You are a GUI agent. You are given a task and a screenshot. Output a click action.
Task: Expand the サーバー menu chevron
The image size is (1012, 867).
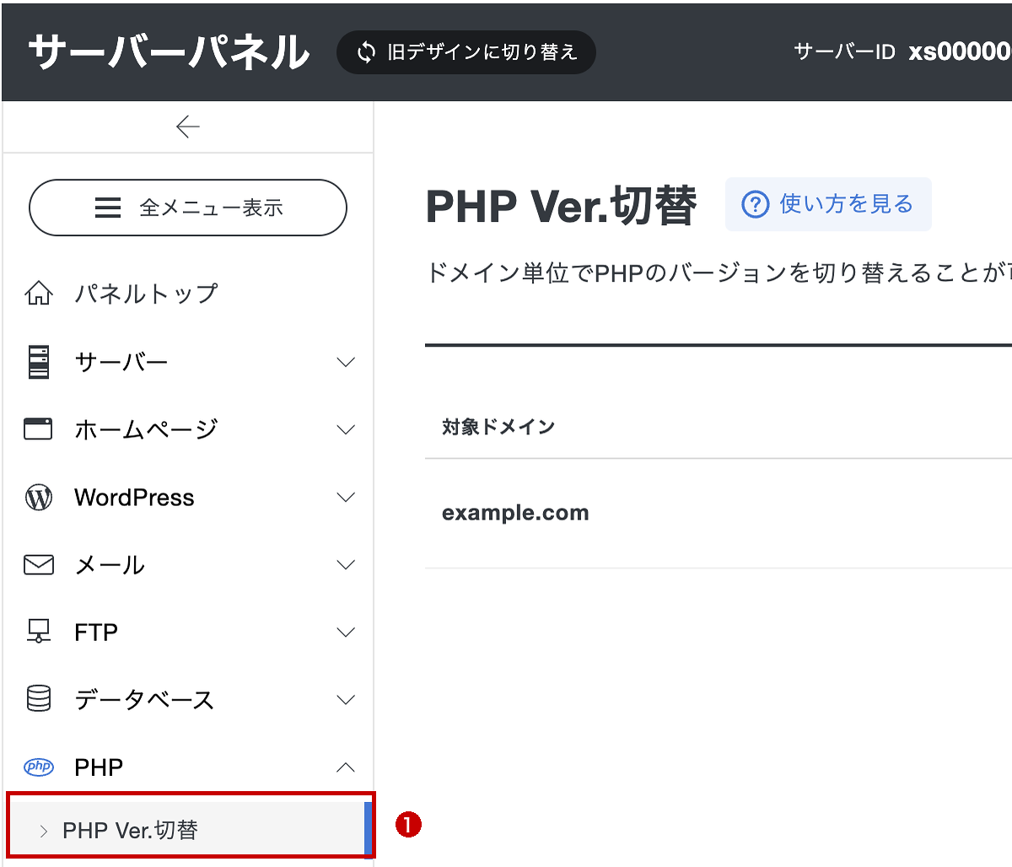pos(346,362)
